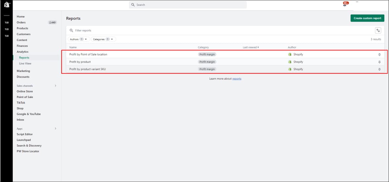Image resolution: width=389 pixels, height=182 pixels.
Task: Open the Online Store sales channel
Action: tap(25, 91)
